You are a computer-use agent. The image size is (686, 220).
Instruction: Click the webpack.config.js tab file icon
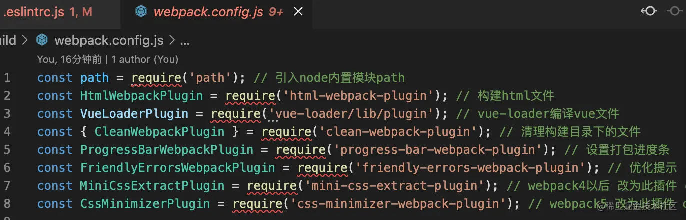[x=141, y=12]
